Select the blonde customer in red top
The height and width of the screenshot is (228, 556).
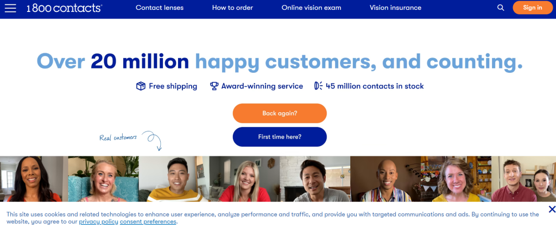[244, 179]
